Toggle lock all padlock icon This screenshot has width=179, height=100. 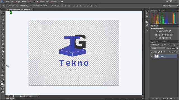164,52
